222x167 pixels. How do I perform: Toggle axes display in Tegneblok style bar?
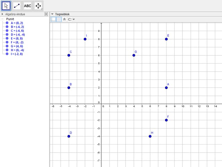54,19
